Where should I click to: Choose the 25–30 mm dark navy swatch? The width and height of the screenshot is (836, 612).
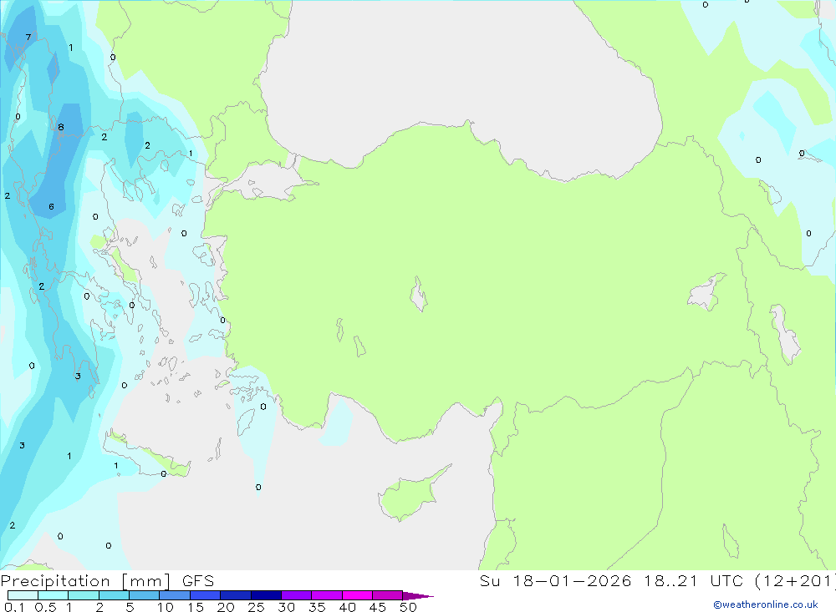266,595
